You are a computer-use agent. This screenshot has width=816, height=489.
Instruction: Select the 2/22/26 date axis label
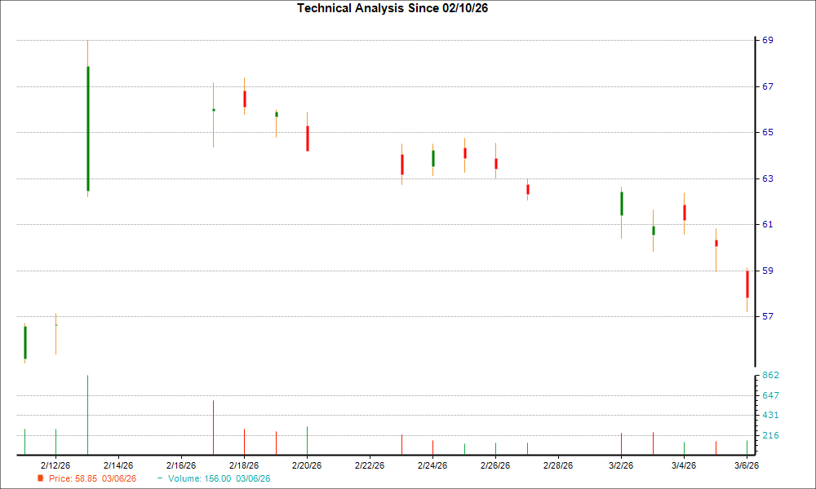coord(370,463)
